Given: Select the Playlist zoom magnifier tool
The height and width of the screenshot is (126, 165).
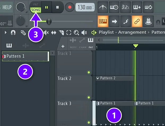Looking at the screenshot, I should tap(76, 33).
